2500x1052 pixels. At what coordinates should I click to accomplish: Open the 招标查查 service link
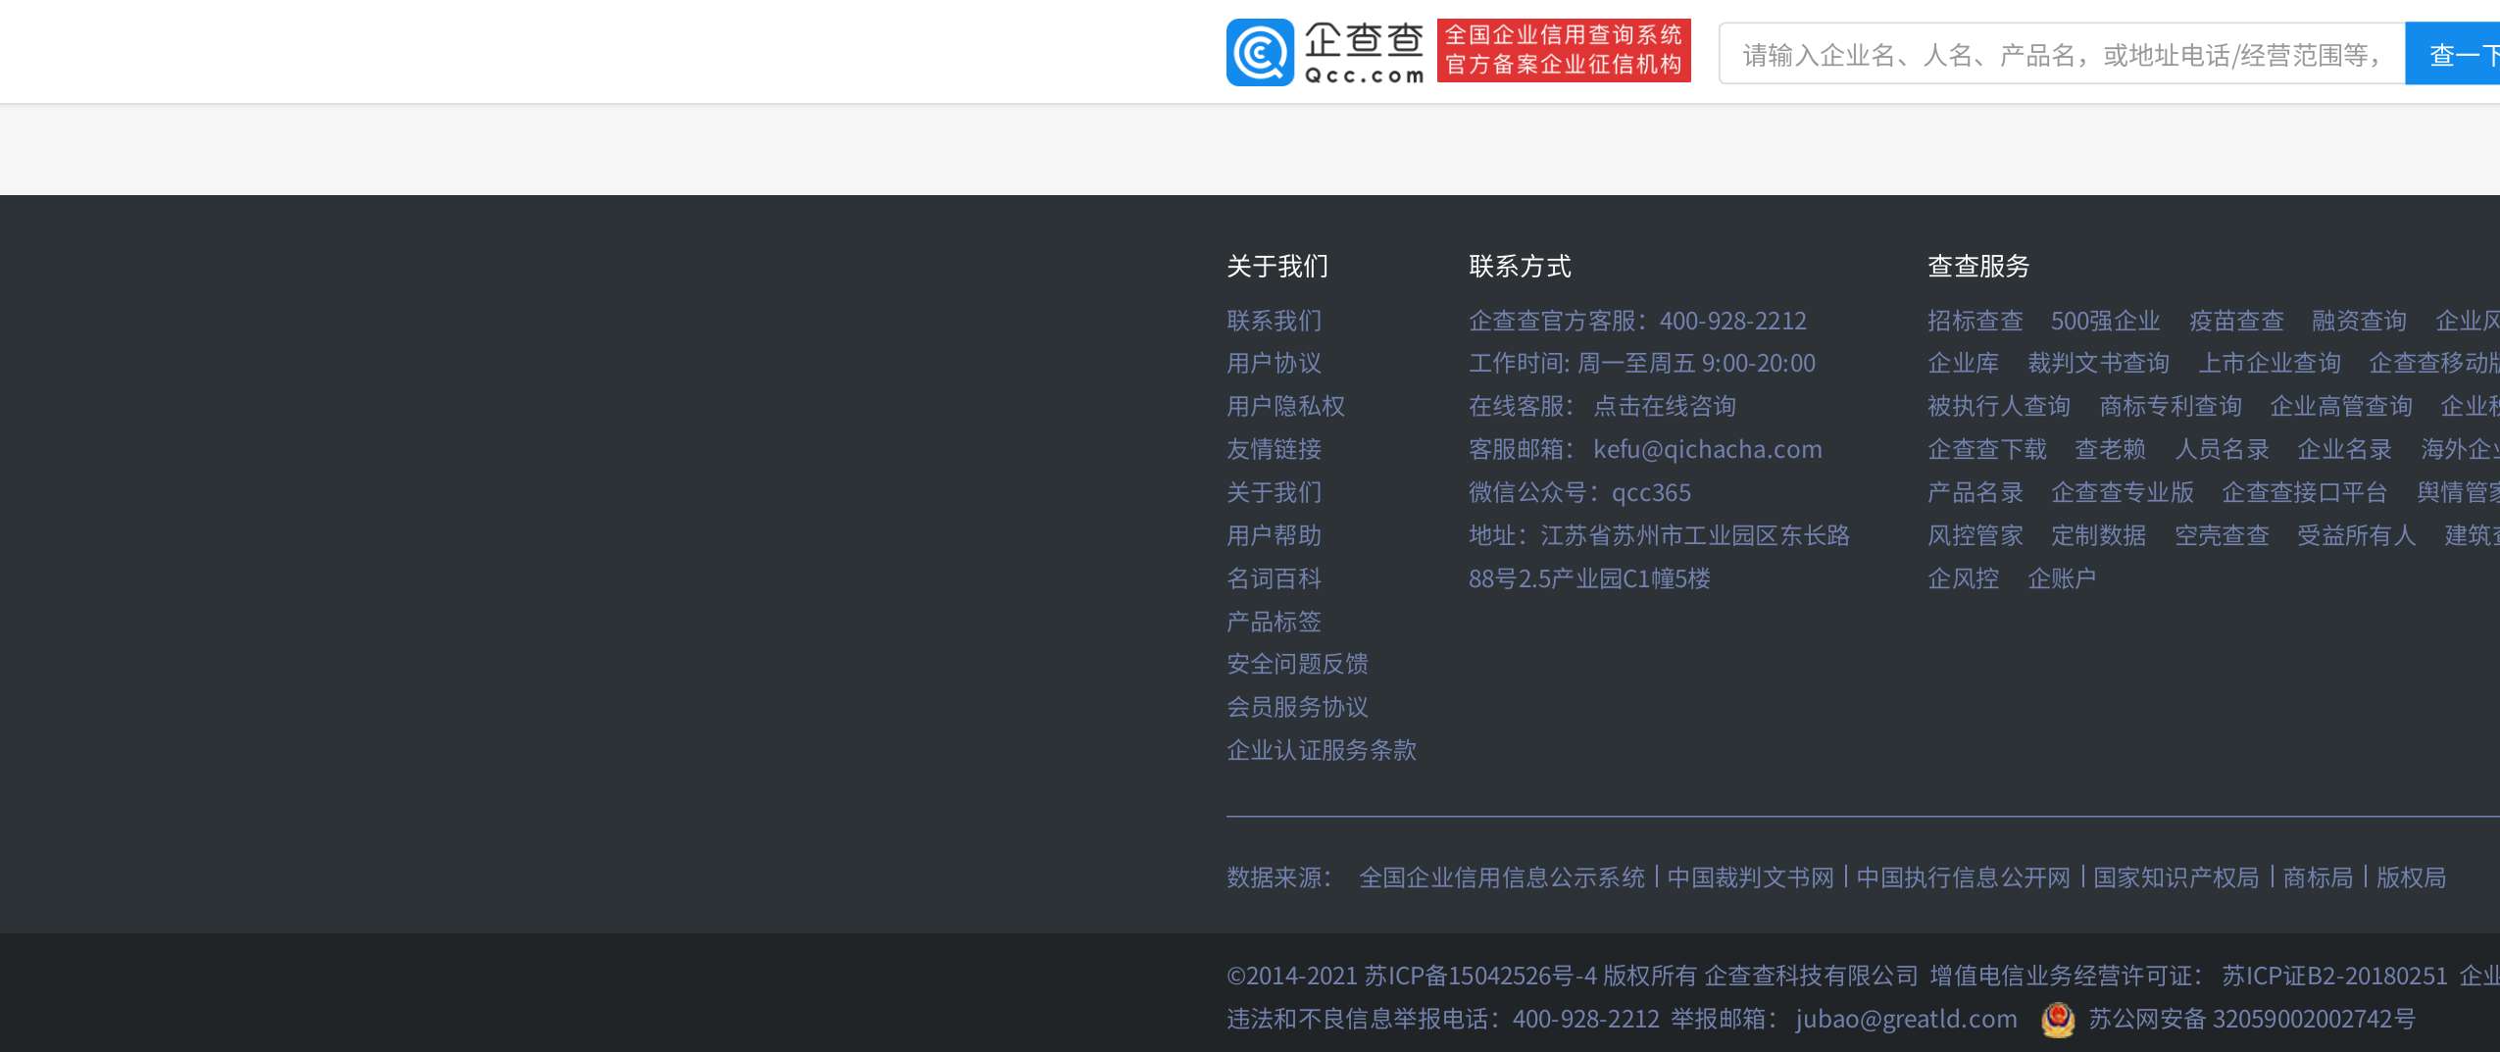point(1975,321)
